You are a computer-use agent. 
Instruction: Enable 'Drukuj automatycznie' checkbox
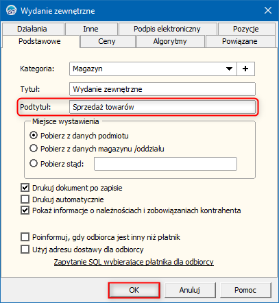click(25, 199)
